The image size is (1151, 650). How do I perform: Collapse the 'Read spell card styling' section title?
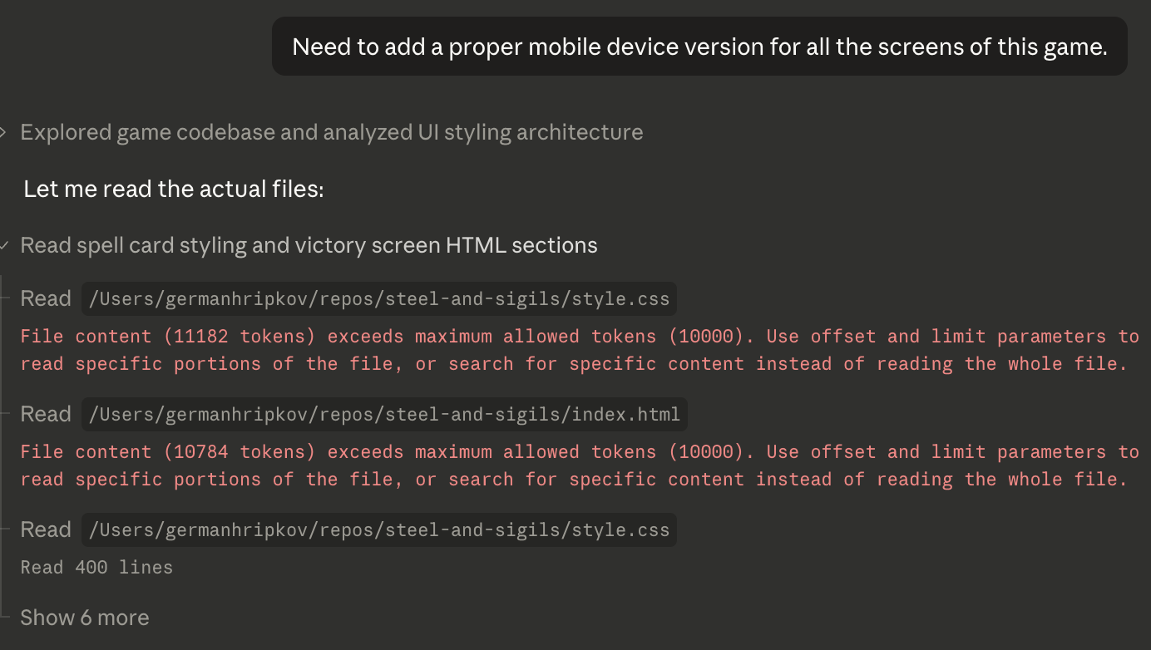309,245
